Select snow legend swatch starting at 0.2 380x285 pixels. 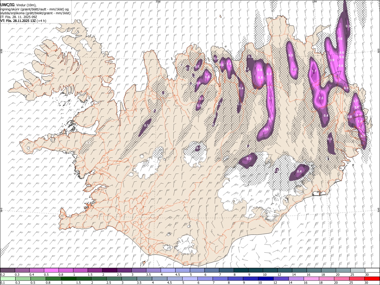[7, 270]
